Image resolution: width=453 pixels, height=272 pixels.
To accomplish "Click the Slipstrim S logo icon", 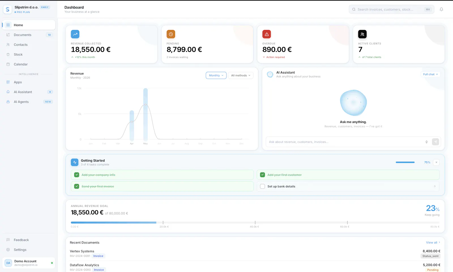I will point(8,9).
